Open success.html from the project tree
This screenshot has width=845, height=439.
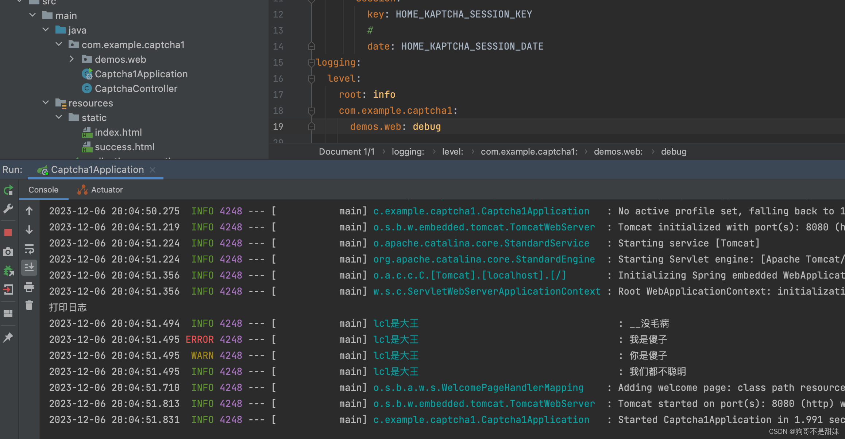point(124,147)
